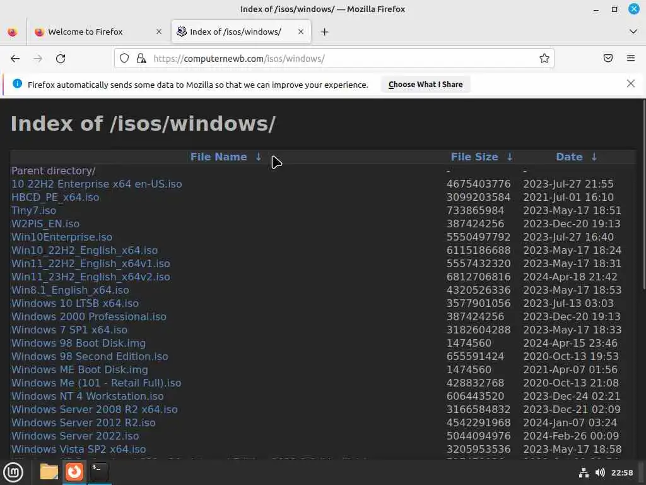Reload the current page
646x485 pixels.
[61, 59]
